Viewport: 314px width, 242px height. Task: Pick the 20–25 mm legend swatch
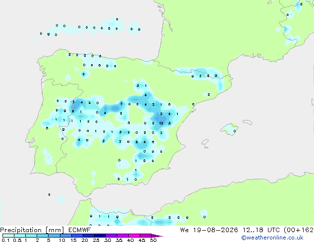click(88, 236)
